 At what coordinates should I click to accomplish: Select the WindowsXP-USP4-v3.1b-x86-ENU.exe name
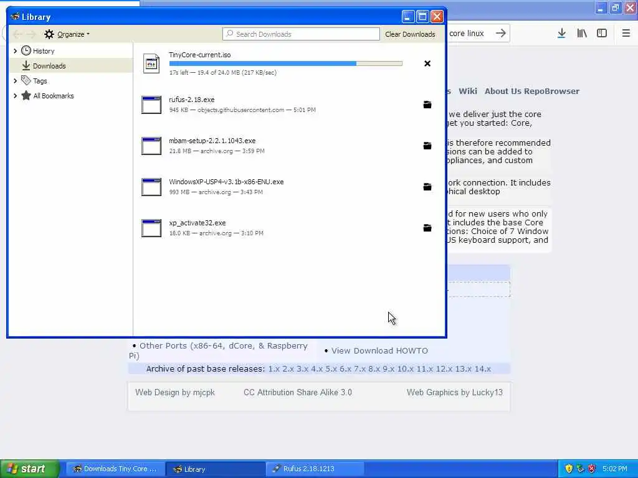(x=226, y=182)
